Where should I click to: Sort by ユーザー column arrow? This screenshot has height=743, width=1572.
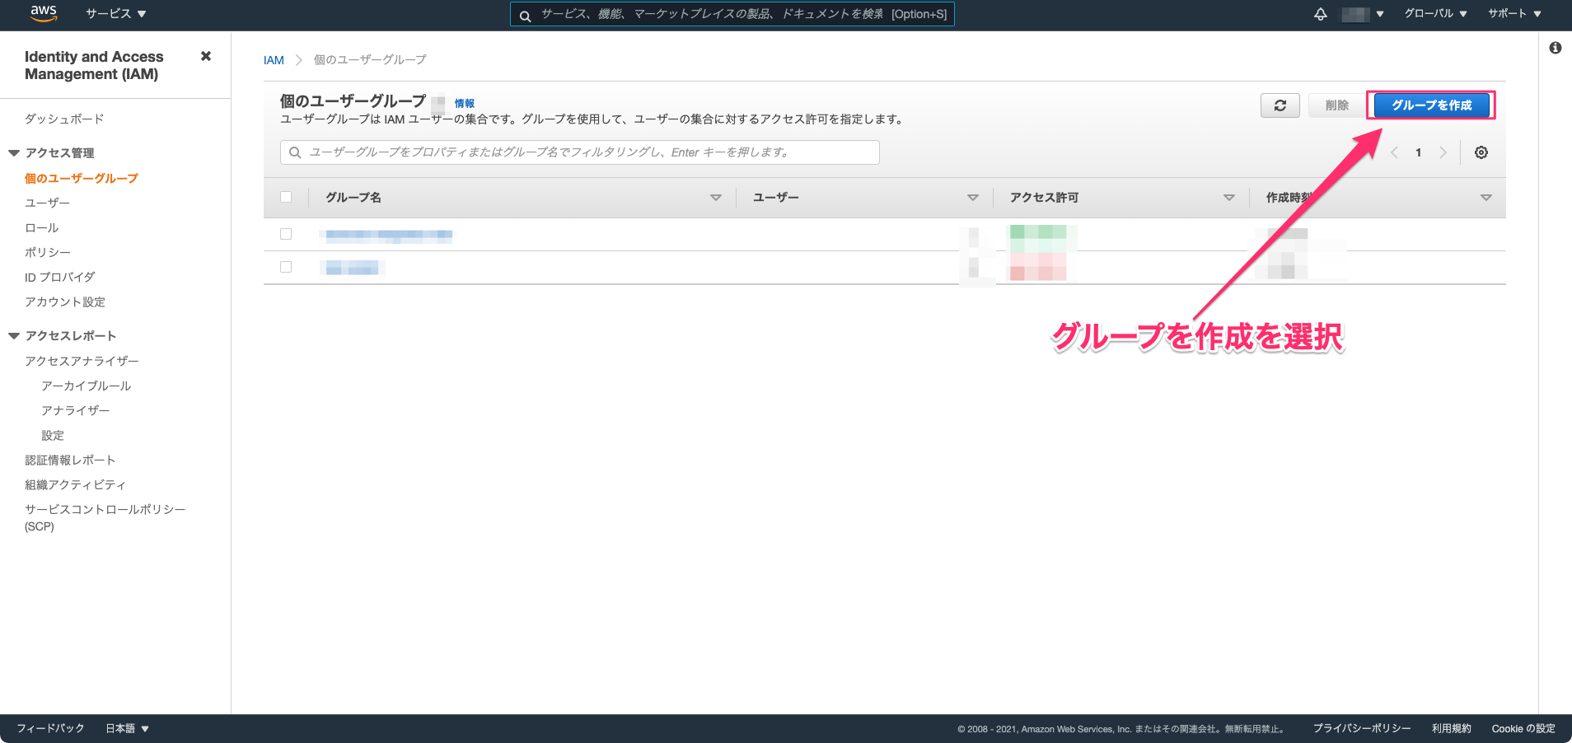tap(972, 198)
